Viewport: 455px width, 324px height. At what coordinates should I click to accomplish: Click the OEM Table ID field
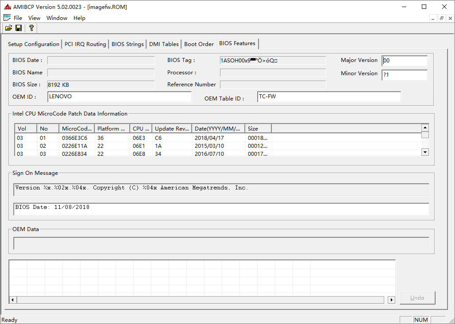pyautogui.click(x=329, y=96)
